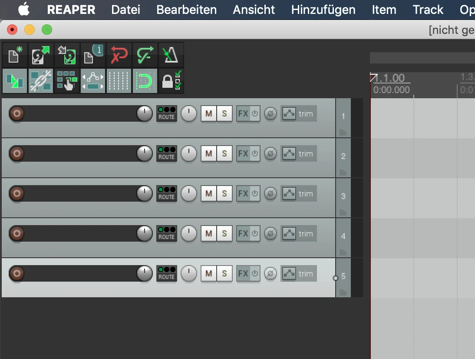The image size is (475, 359).
Task: Open Project Settings toolbar icon
Action: (x=93, y=55)
